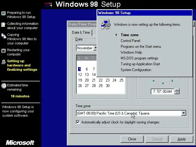
Task: Click the 10 minutes remaining text
Action: 20,96
